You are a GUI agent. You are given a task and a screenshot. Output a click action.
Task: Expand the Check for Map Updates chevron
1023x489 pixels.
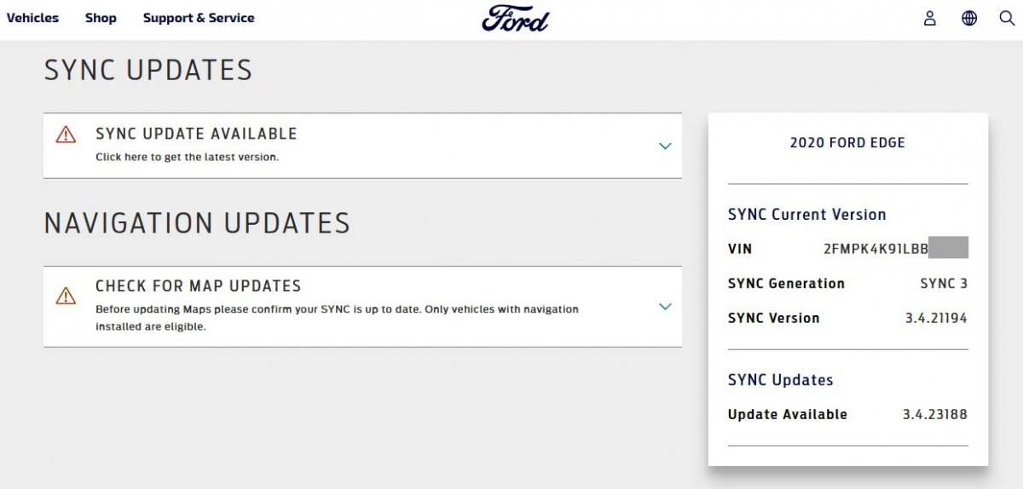[x=665, y=307]
